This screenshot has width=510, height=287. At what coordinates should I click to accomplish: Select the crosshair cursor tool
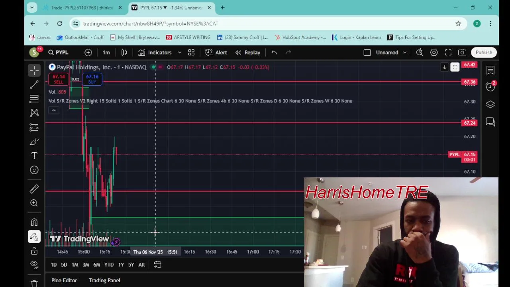(x=34, y=71)
